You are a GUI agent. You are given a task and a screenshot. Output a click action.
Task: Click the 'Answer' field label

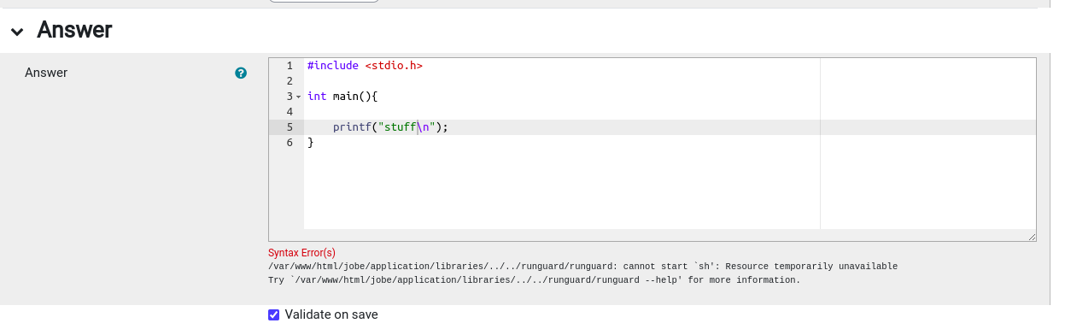pyautogui.click(x=46, y=73)
